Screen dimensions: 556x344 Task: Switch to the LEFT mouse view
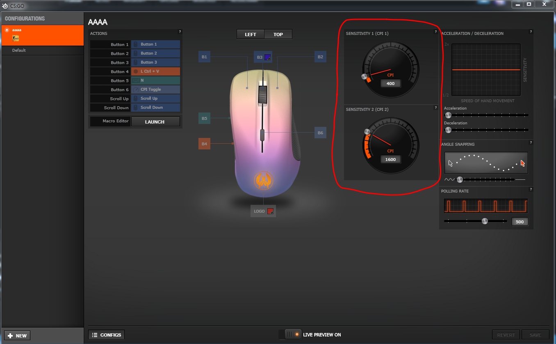point(251,34)
